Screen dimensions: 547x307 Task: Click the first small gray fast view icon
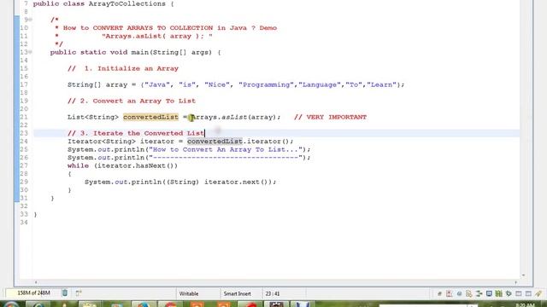(439, 294)
